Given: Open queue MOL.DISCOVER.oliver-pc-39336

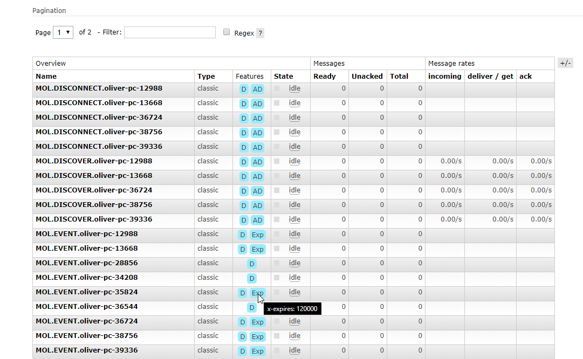Looking at the screenshot, I should (94, 219).
